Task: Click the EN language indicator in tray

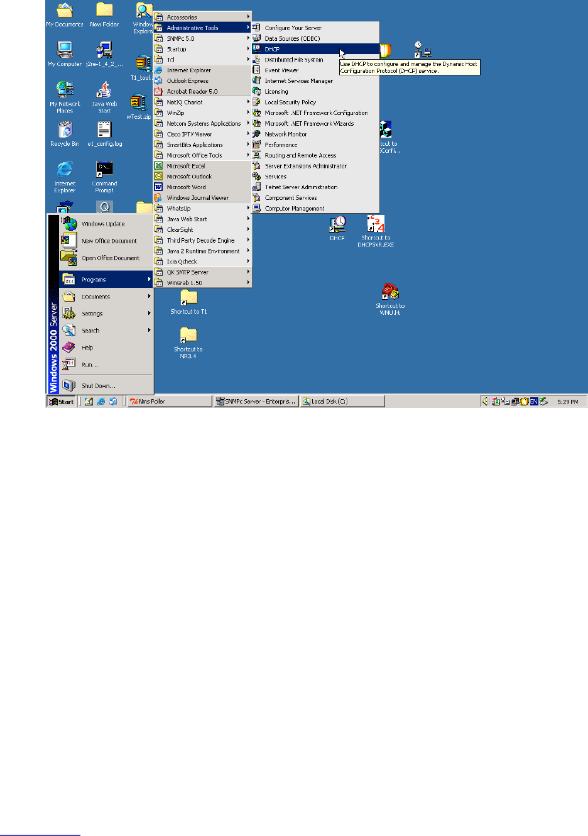Action: point(534,401)
